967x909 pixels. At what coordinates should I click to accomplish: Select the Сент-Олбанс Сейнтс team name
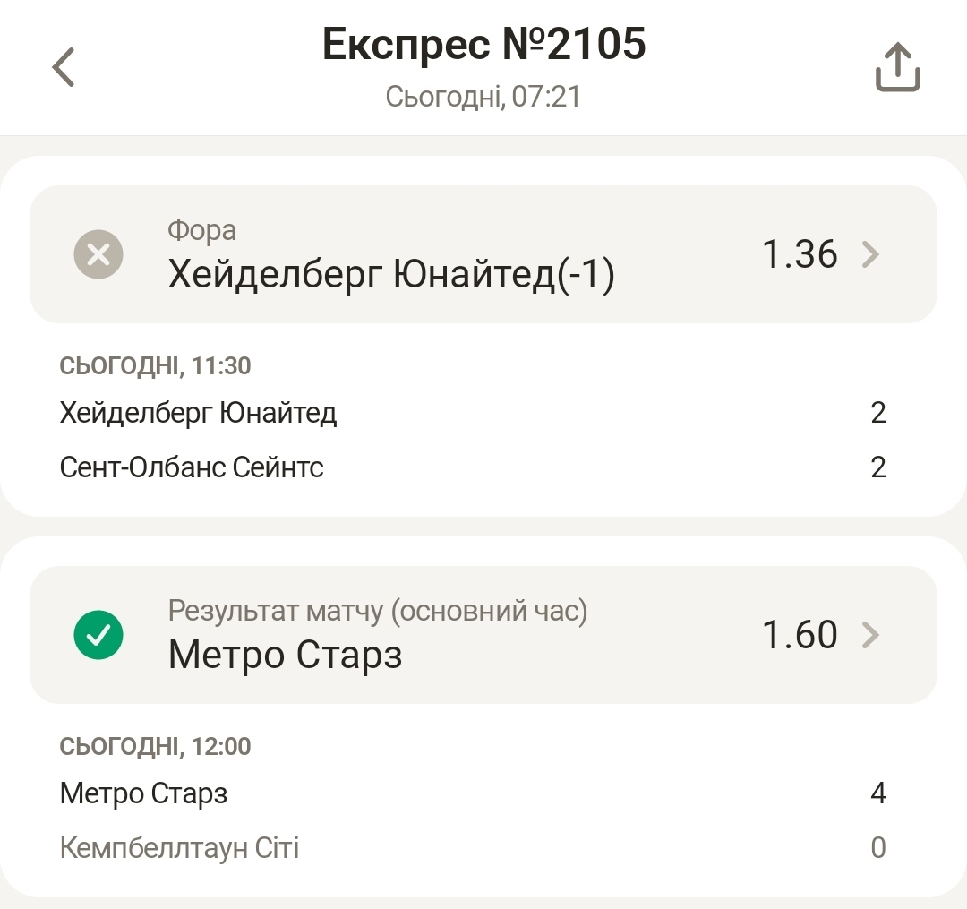tap(192, 467)
